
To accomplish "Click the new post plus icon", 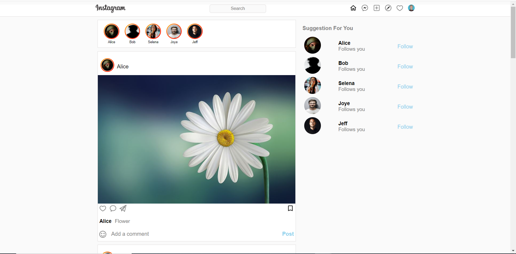I will [x=377, y=8].
